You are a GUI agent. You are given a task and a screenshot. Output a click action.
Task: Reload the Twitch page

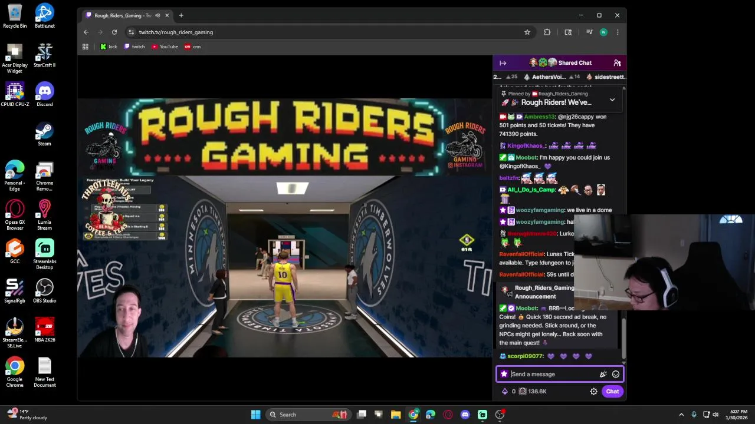pos(114,32)
